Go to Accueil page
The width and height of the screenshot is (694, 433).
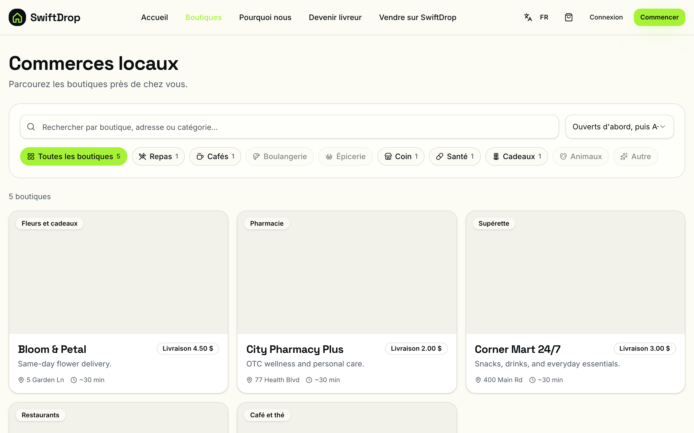(154, 17)
